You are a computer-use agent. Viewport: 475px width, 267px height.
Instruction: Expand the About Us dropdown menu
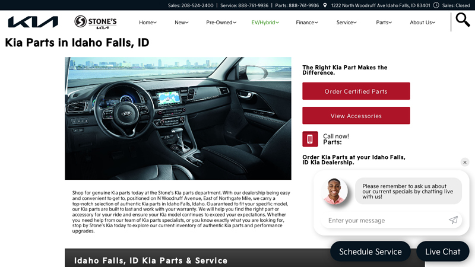click(x=422, y=23)
